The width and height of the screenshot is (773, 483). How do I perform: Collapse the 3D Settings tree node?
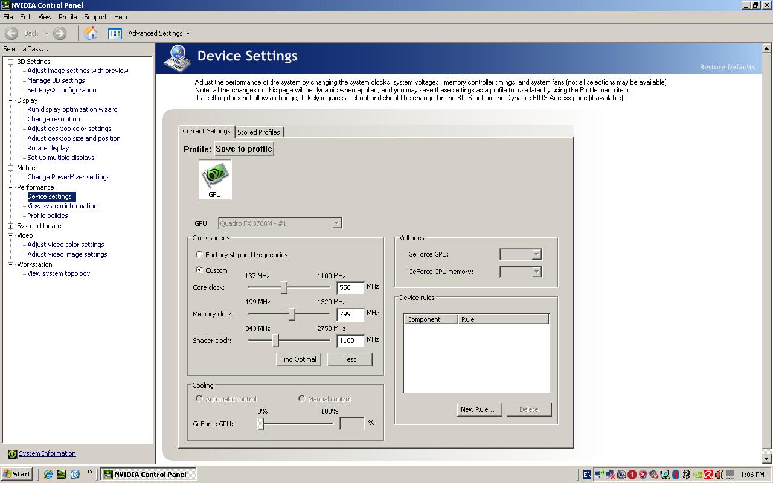(10, 62)
